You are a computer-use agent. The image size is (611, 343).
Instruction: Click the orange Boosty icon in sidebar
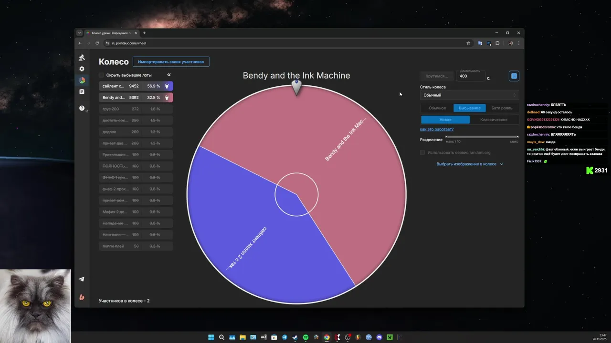82,297
